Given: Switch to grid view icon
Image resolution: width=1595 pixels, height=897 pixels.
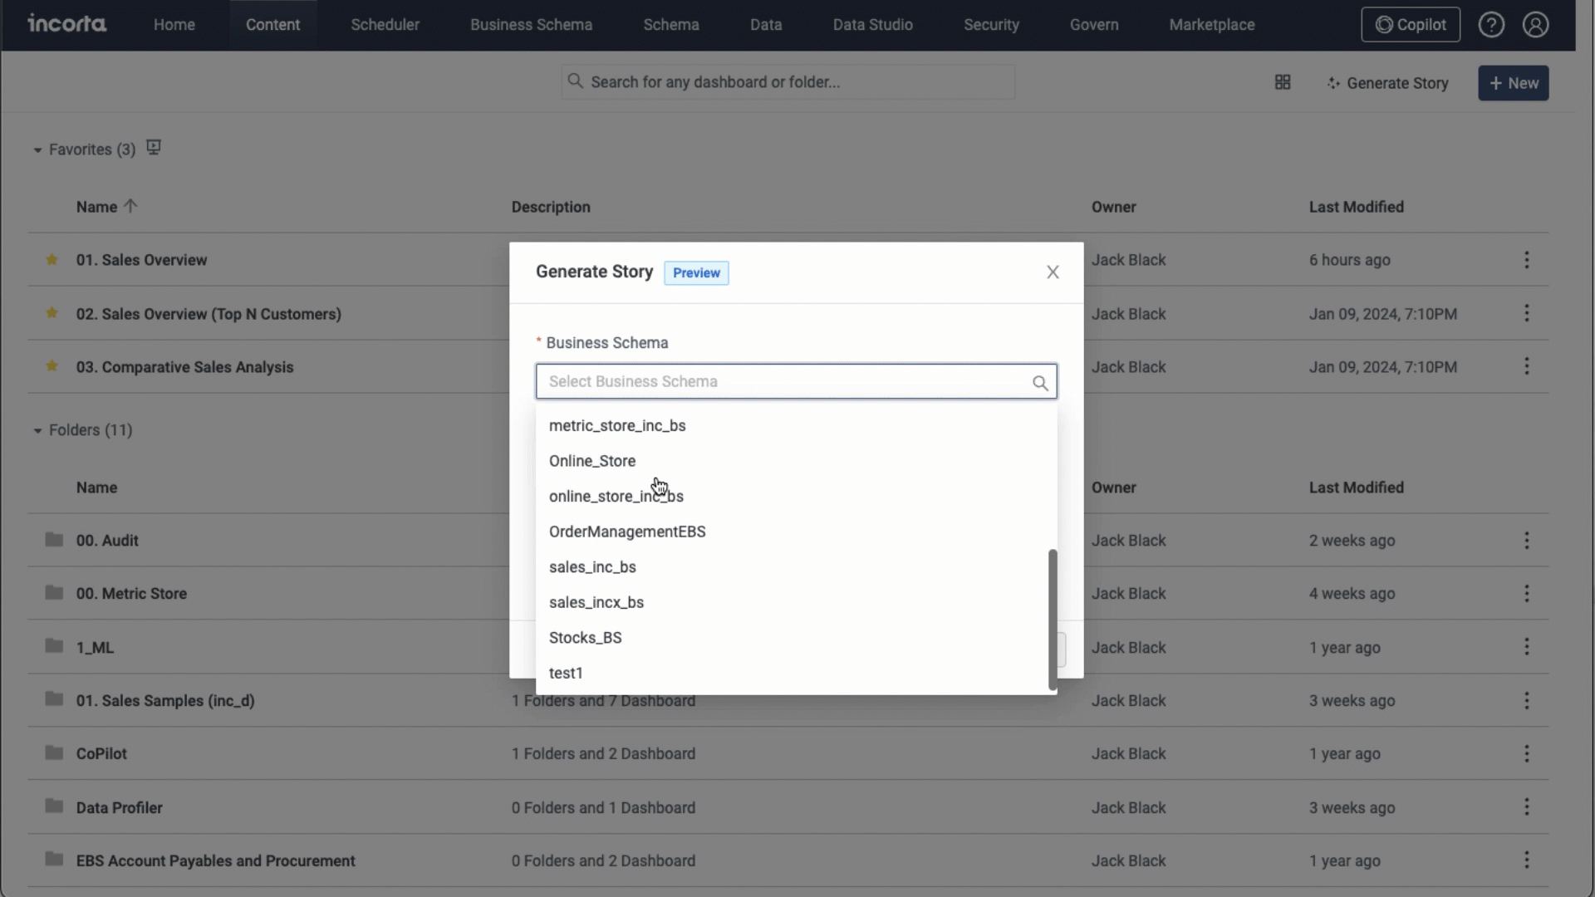Looking at the screenshot, I should 1283,82.
